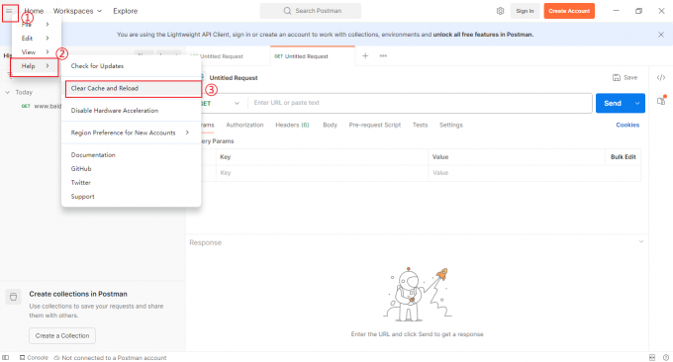This screenshot has width=673, height=362.
Task: Click the cloud Not connected status
Action: pyautogui.click(x=110, y=358)
